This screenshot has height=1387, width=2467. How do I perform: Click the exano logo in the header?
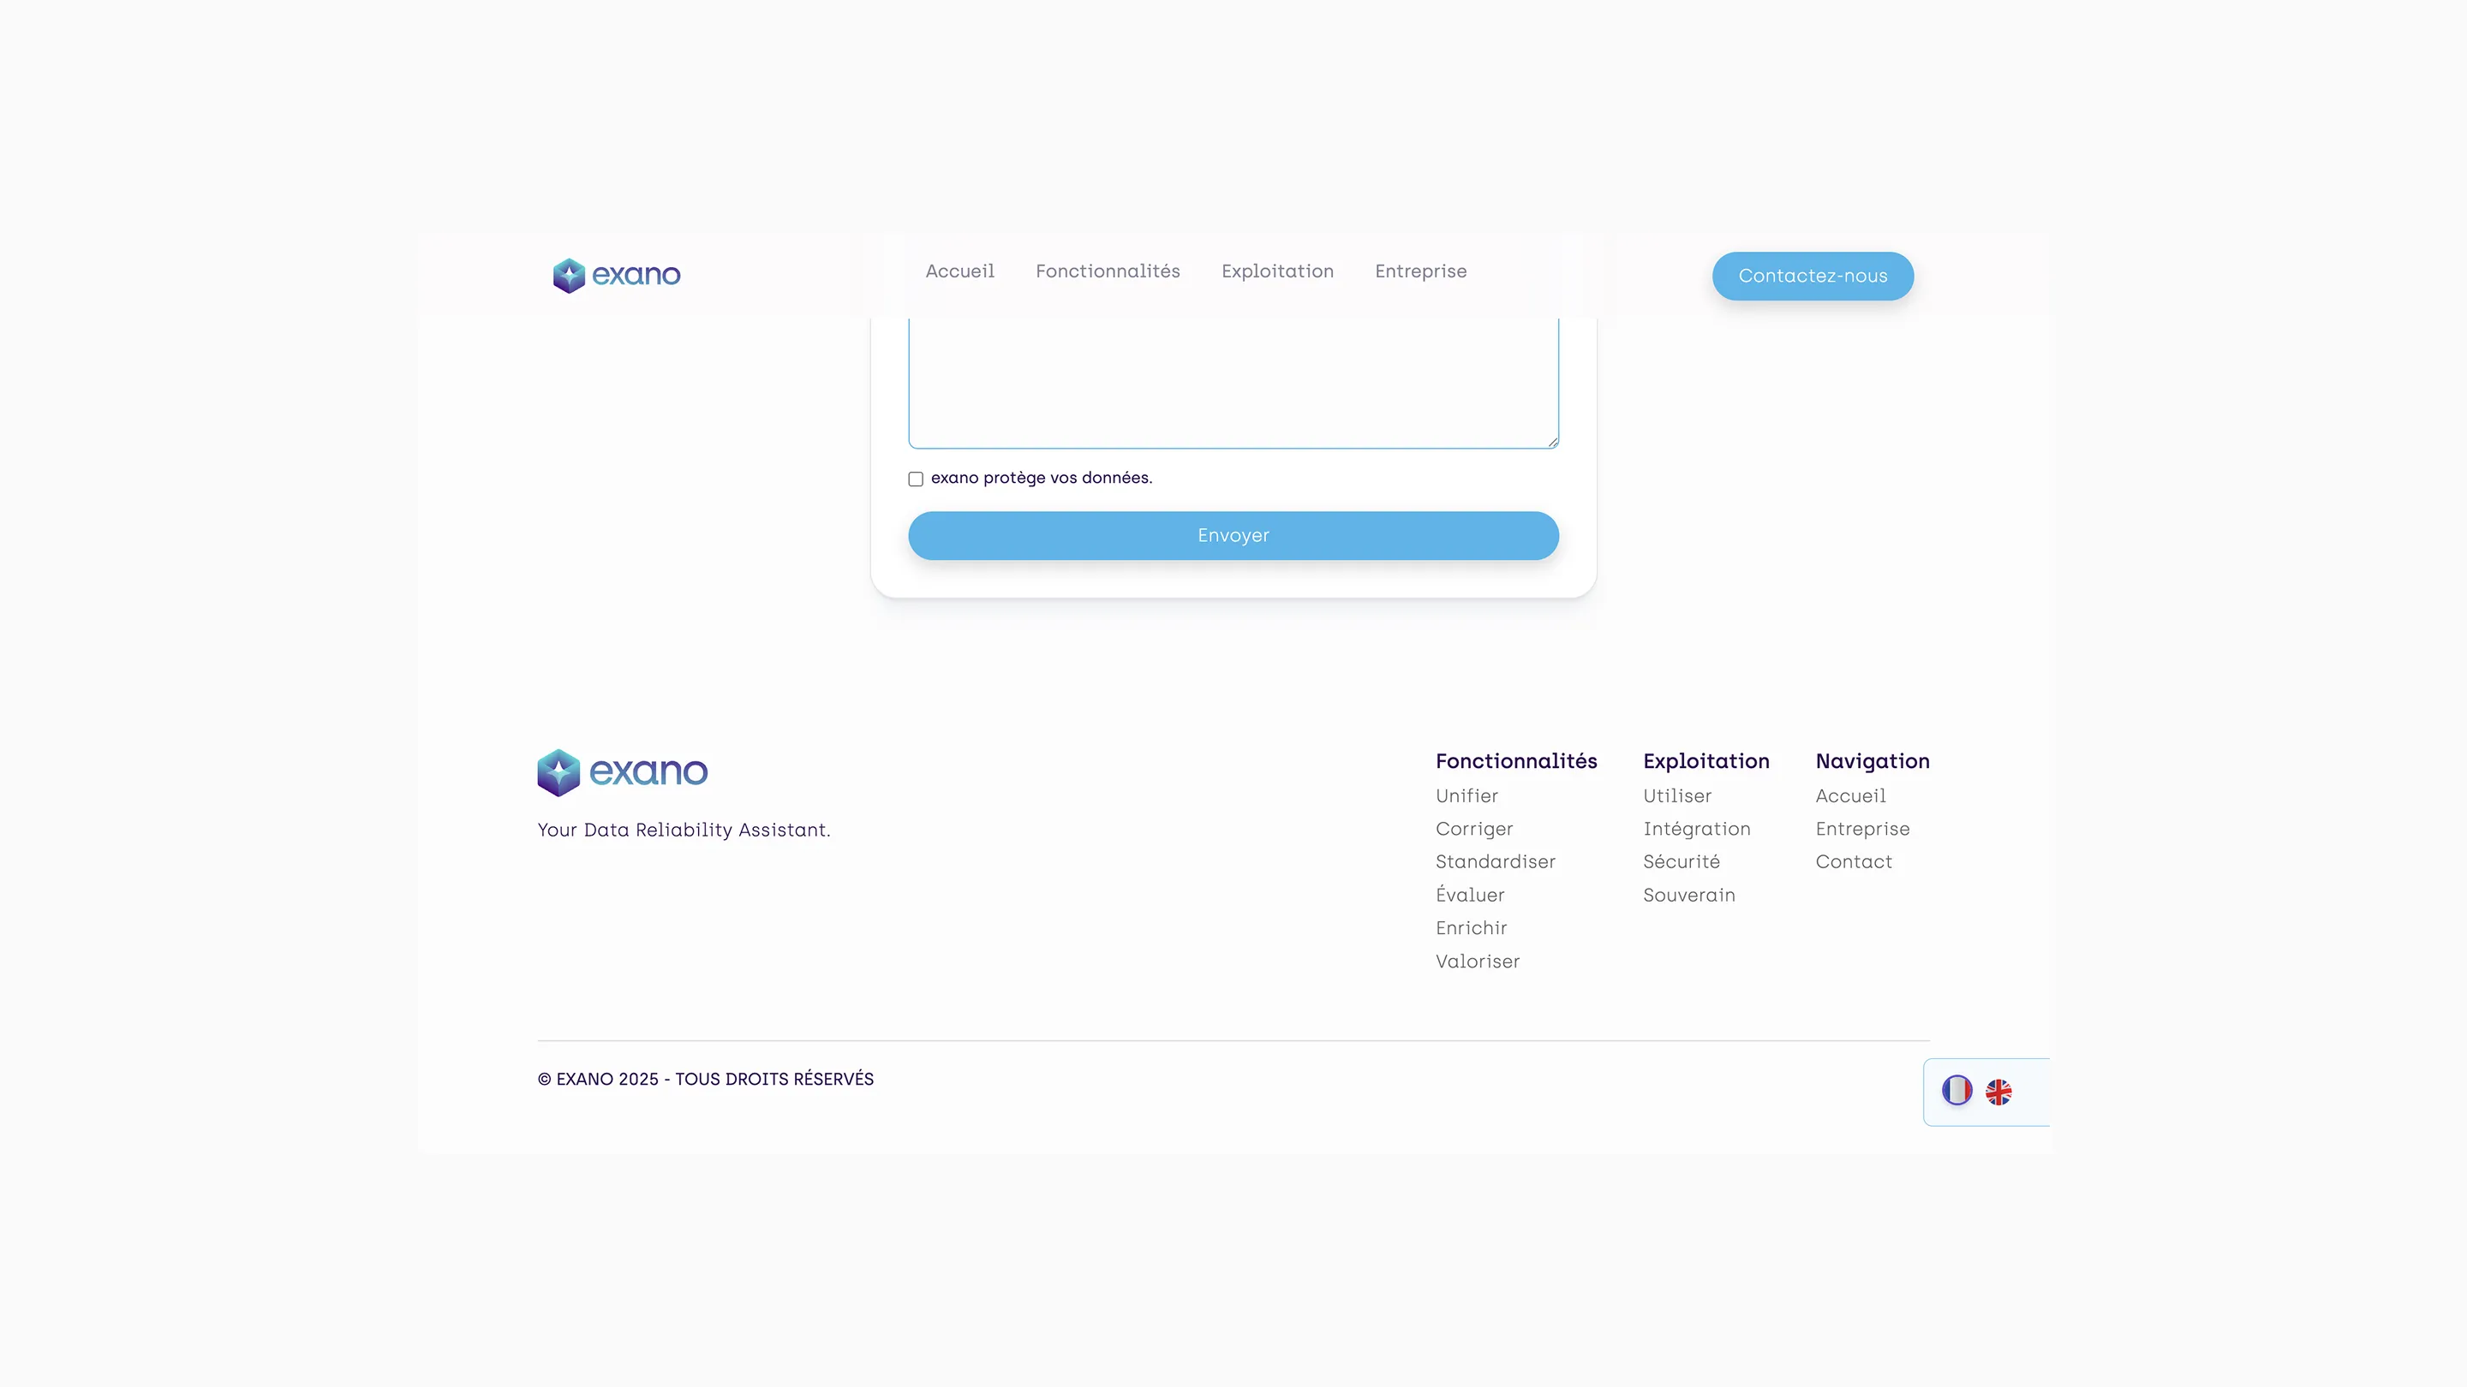pos(616,276)
